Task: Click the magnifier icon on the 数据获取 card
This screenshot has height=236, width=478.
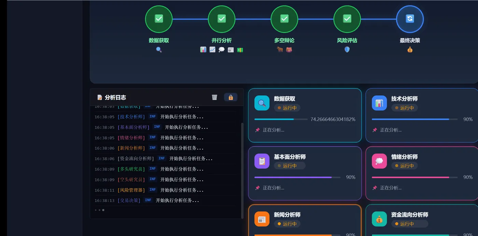Action: 262,103
